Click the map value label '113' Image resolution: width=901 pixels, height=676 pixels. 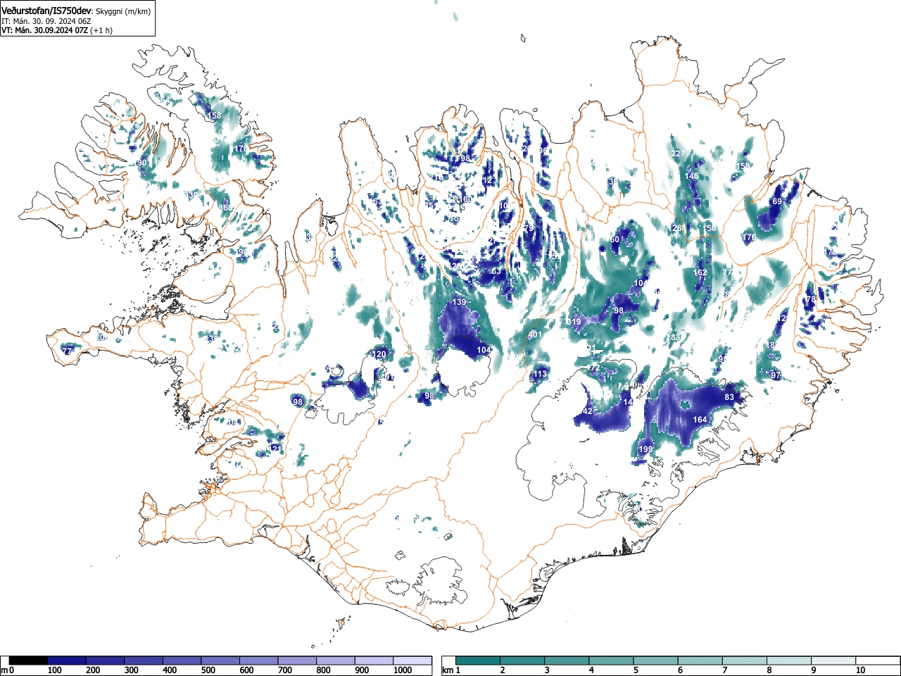click(x=540, y=374)
